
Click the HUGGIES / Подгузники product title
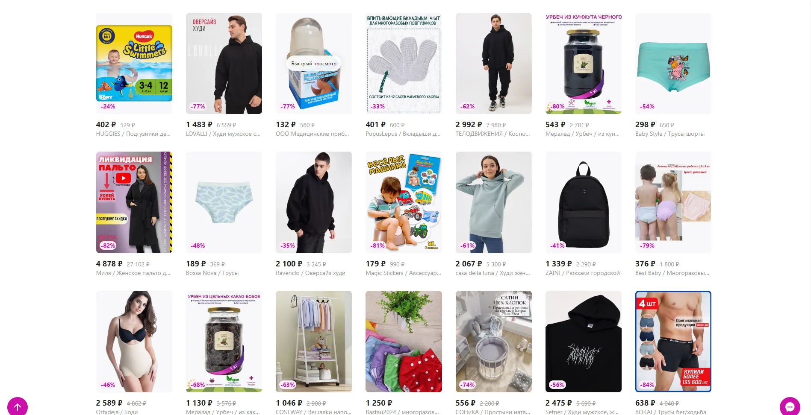click(133, 134)
